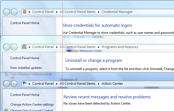
Task: Open recent pages dropdown in Credential Manager window
Action: coord(19,12)
